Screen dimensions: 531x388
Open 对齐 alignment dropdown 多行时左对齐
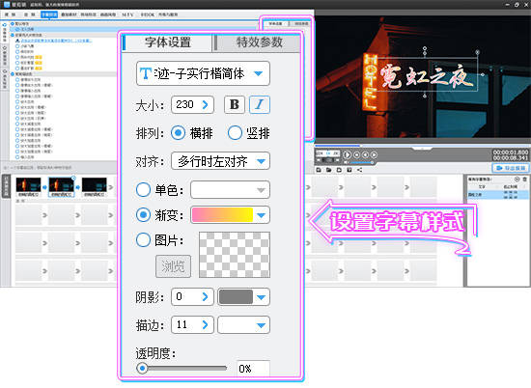220,161
